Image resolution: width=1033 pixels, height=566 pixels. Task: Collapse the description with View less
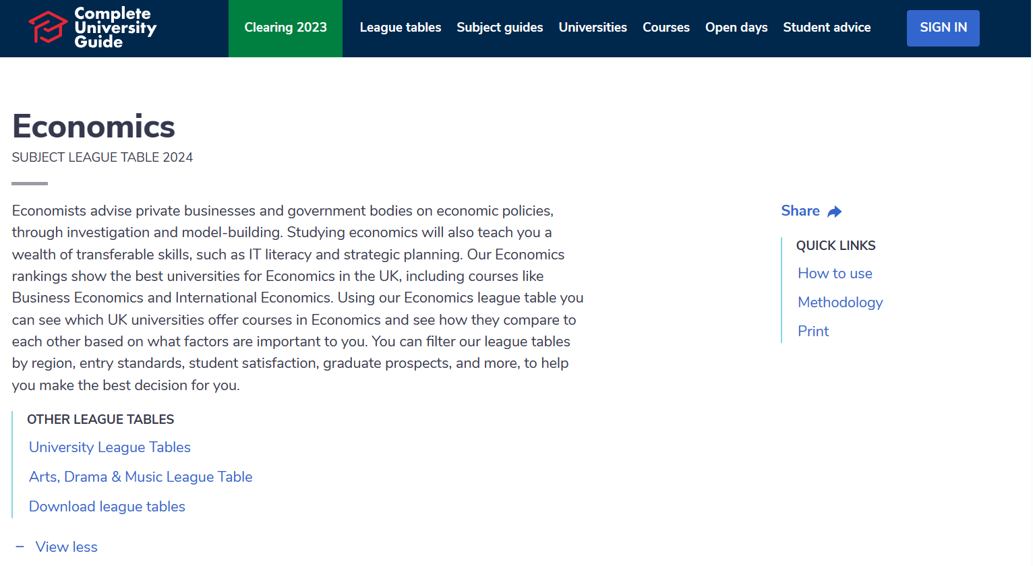click(66, 547)
